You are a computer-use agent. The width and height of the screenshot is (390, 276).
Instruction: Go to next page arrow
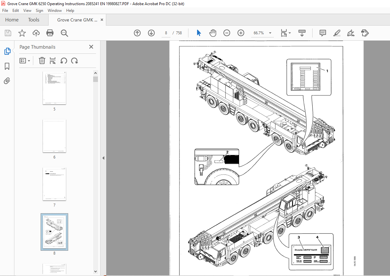coord(151,33)
